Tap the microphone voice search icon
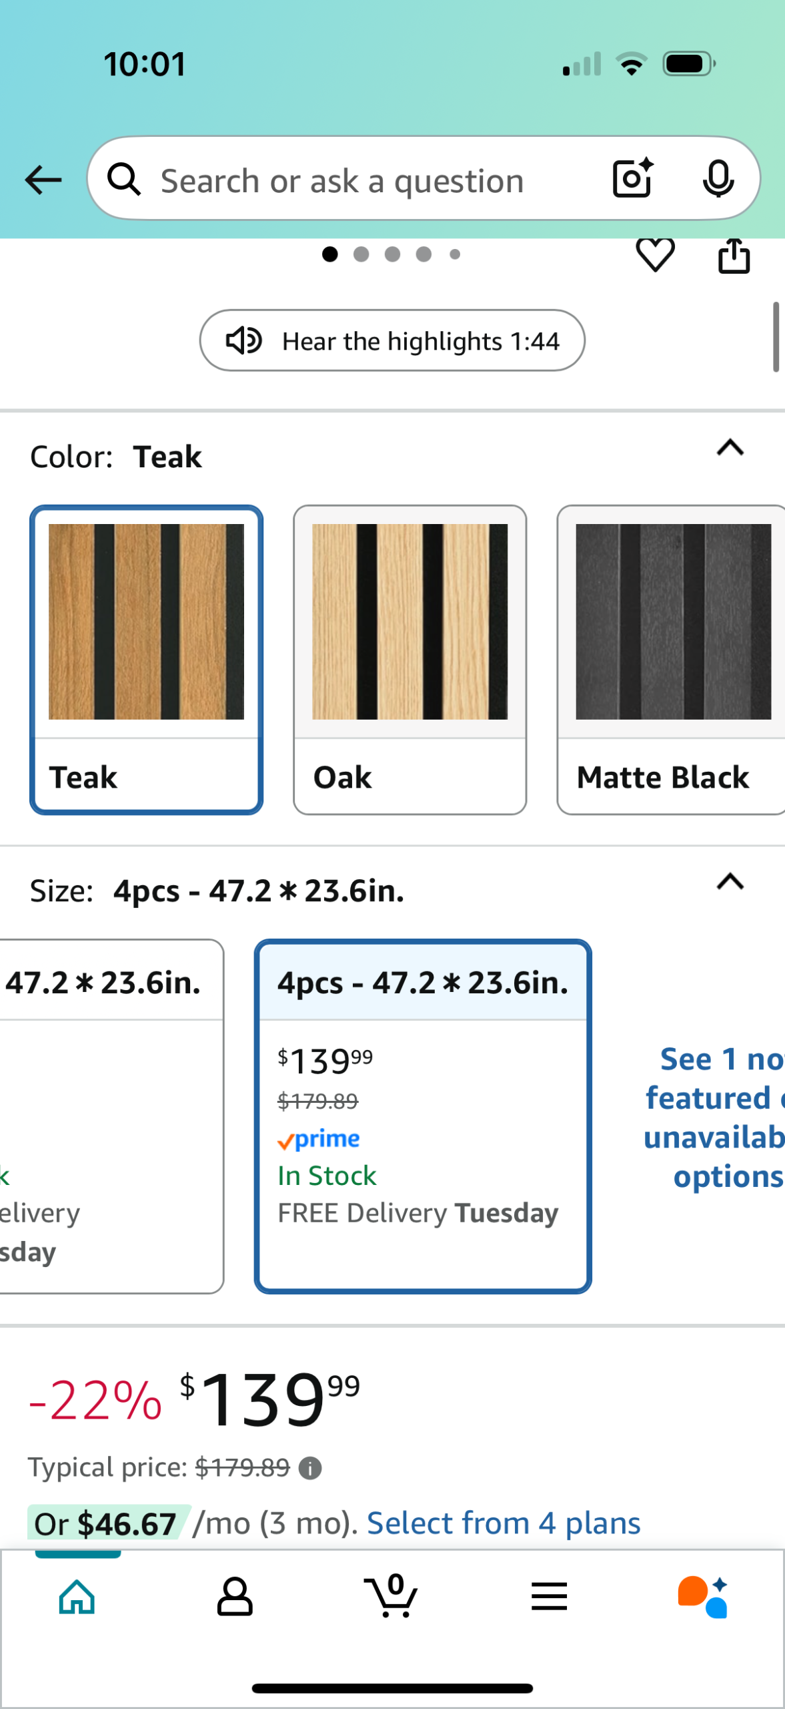 718,179
